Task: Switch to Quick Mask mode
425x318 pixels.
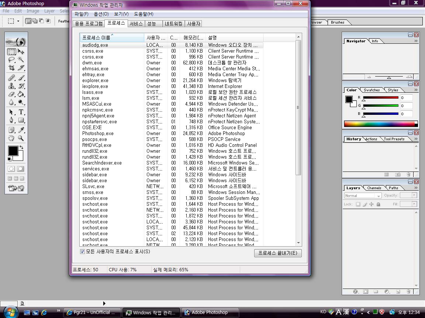Action: click(x=21, y=169)
